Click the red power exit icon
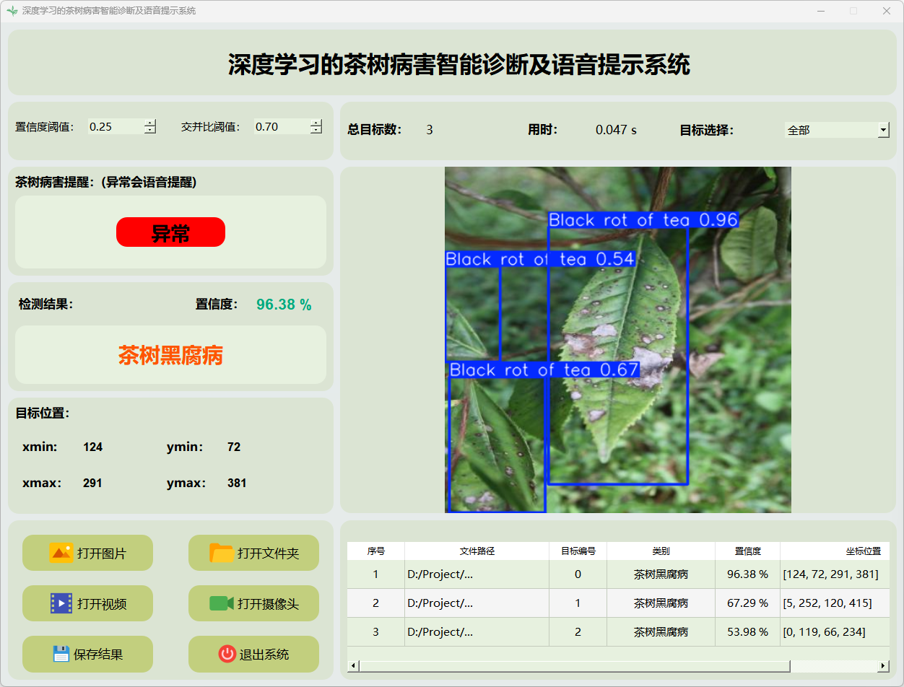Viewport: 904px width, 687px height. (x=227, y=654)
